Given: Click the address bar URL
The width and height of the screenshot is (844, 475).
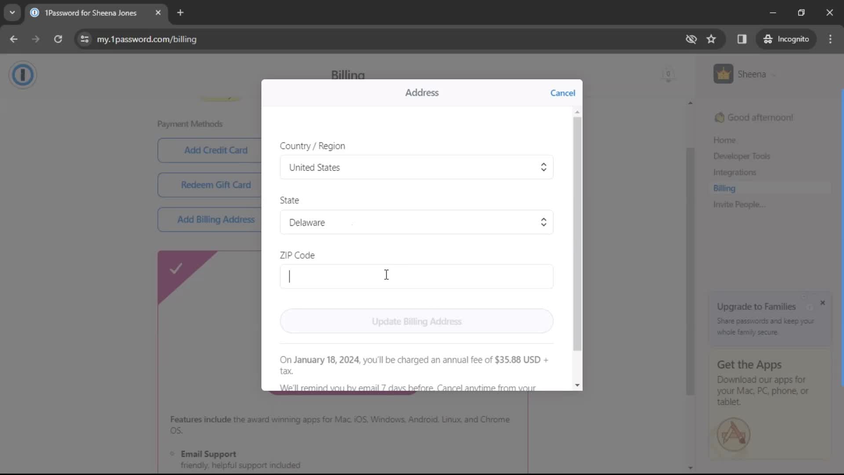Looking at the screenshot, I should [146, 39].
